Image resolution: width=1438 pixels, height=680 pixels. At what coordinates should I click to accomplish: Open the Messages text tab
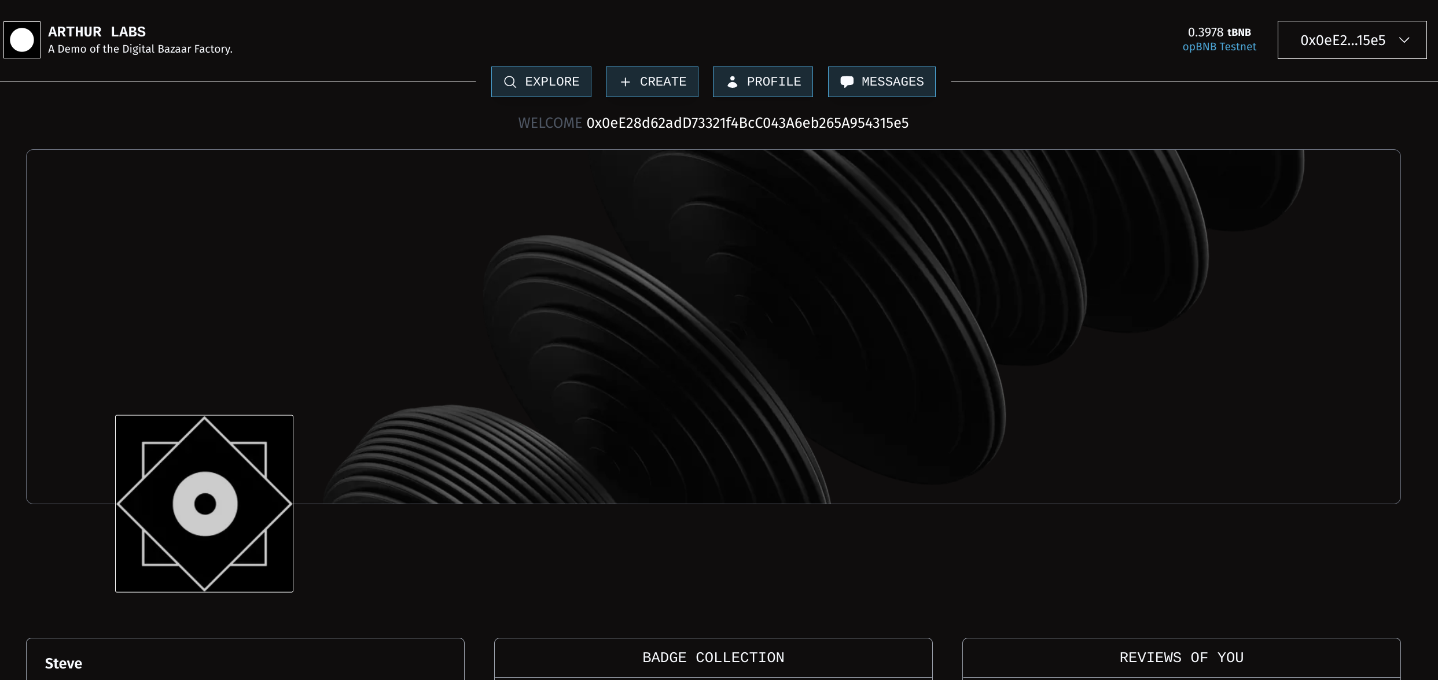(892, 82)
